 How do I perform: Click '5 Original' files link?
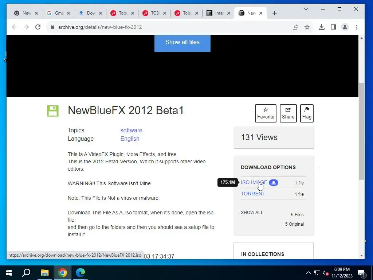[294, 224]
